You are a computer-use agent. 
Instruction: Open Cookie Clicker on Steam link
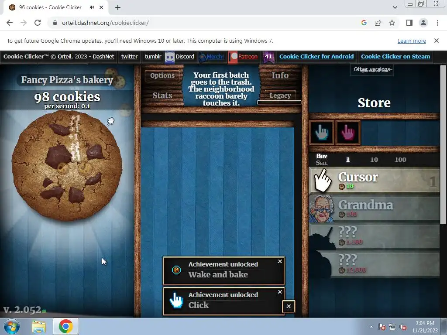point(395,57)
